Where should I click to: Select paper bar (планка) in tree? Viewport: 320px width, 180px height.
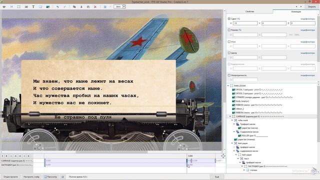click(x=246, y=139)
